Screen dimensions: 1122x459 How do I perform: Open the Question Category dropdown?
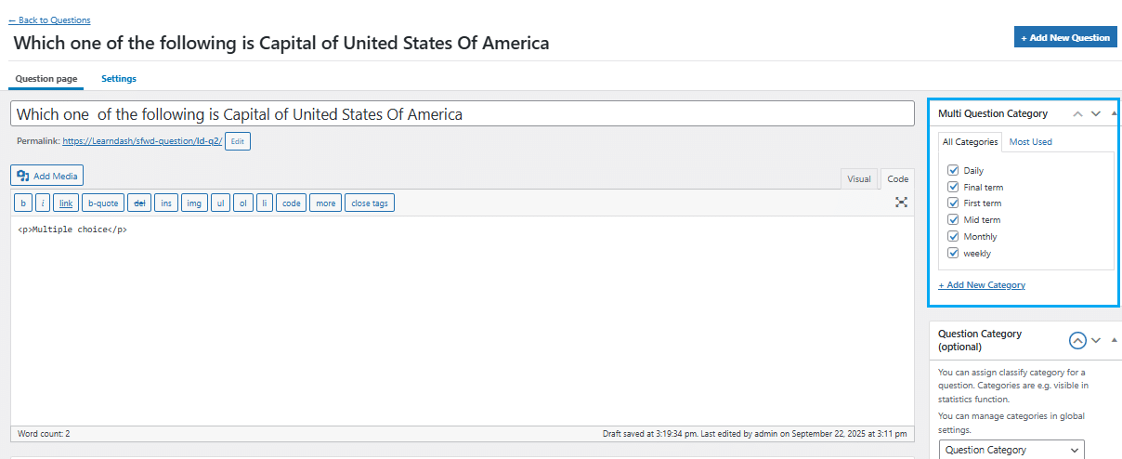[x=1011, y=450]
